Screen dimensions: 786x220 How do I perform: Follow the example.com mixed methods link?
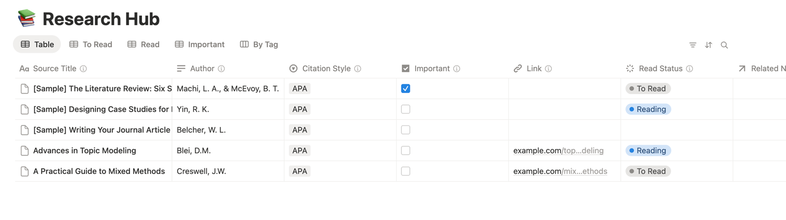point(560,171)
